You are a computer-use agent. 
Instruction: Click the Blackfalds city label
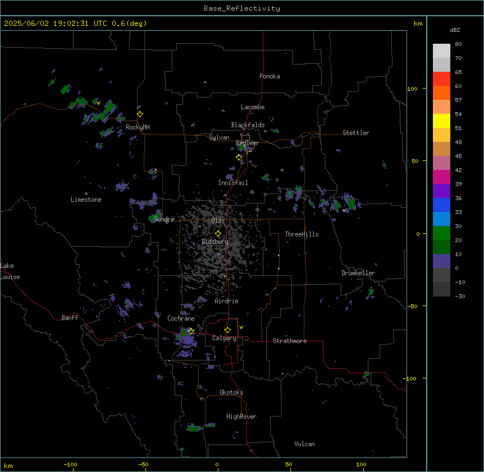[248, 125]
